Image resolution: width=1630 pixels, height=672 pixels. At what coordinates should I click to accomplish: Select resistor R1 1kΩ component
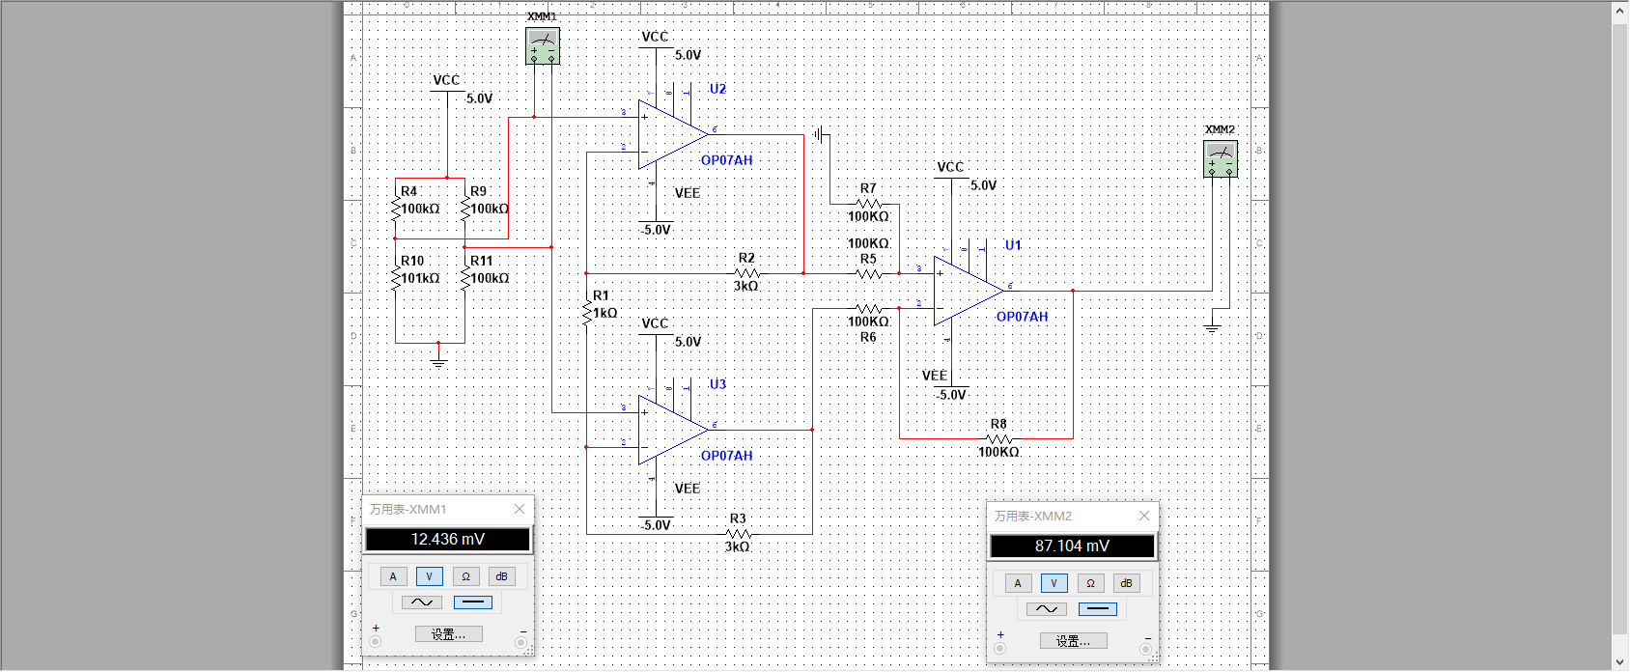[586, 312]
